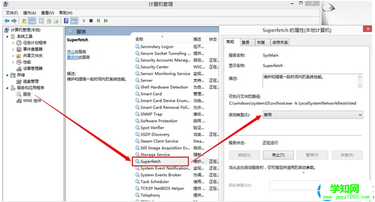Image resolution: width=375 pixels, height=202 pixels.
Task: Click the disabled 启动(S) button
Action: point(245,155)
